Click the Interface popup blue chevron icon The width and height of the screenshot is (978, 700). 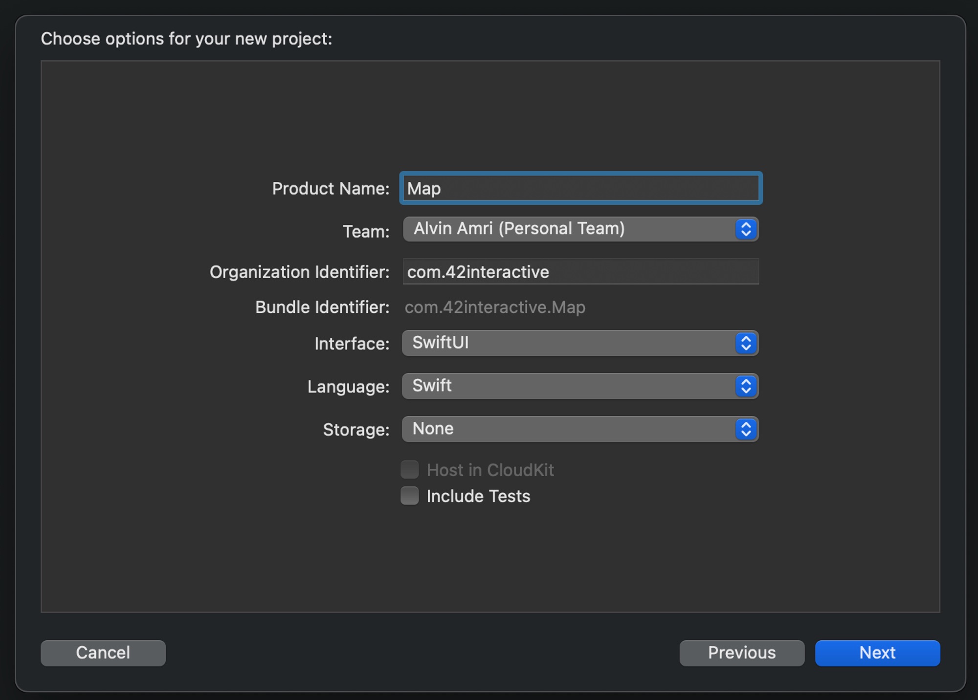pos(746,343)
